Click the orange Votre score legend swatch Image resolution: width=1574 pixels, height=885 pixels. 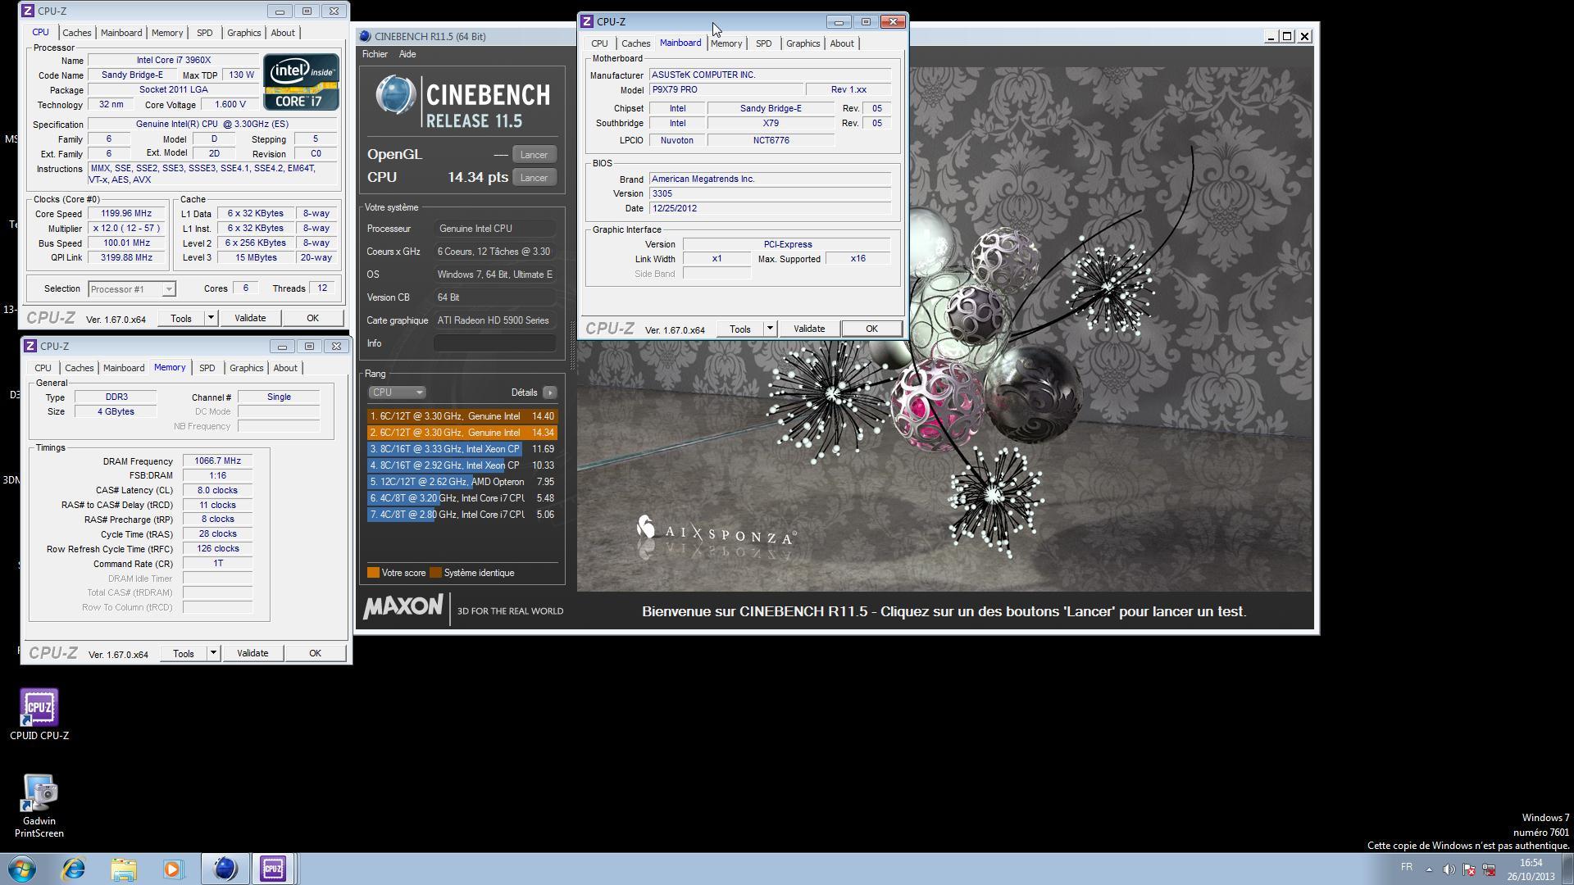(x=373, y=573)
